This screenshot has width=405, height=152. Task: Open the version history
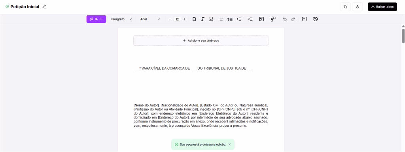point(315,19)
